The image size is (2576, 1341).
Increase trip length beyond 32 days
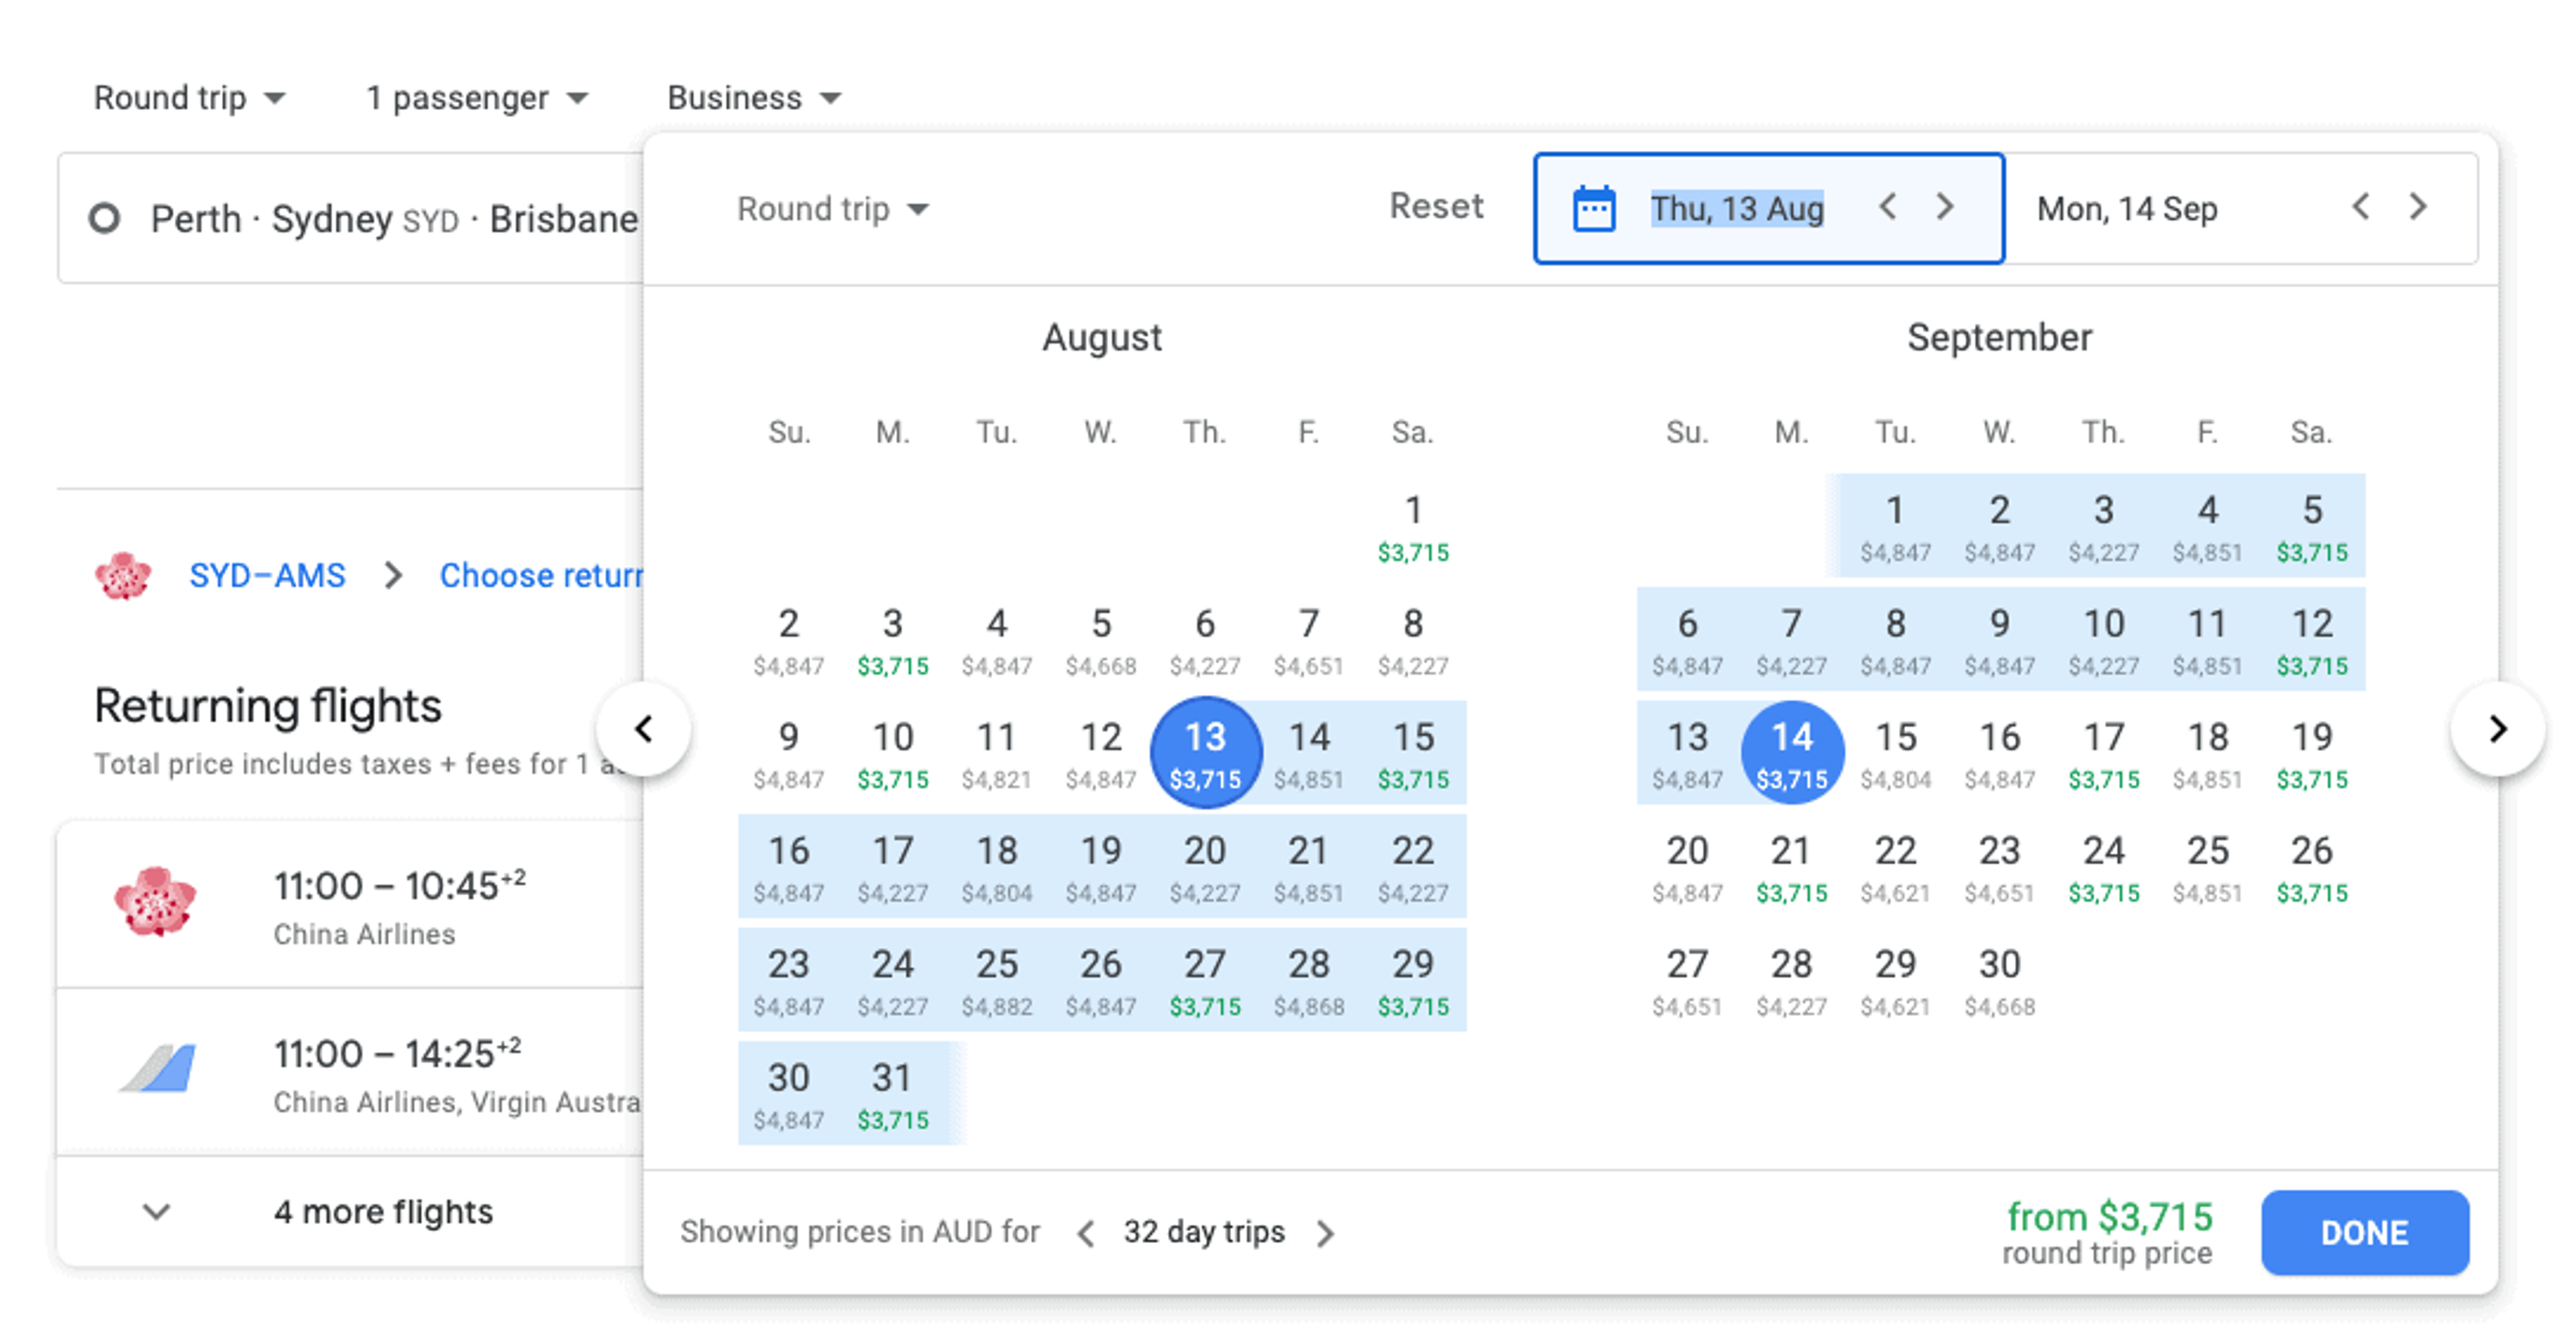(1326, 1233)
